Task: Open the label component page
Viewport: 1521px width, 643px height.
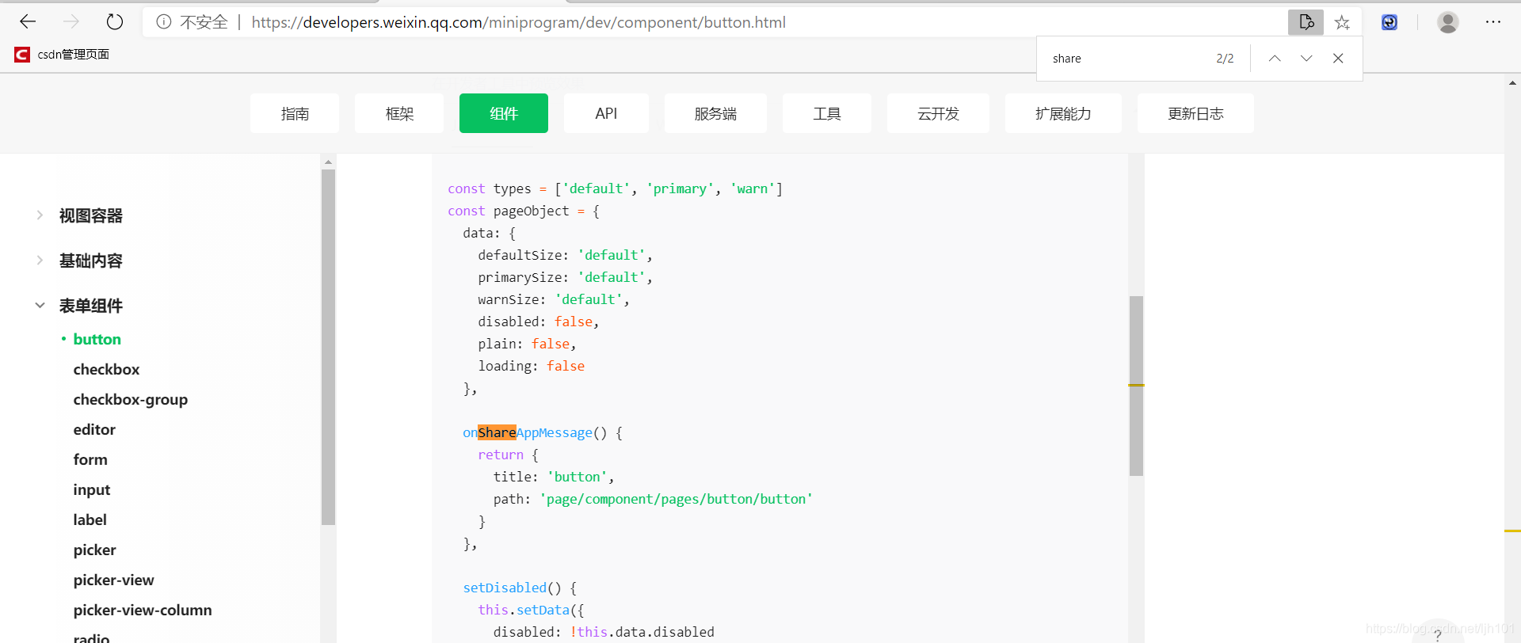Action: pyautogui.click(x=90, y=519)
